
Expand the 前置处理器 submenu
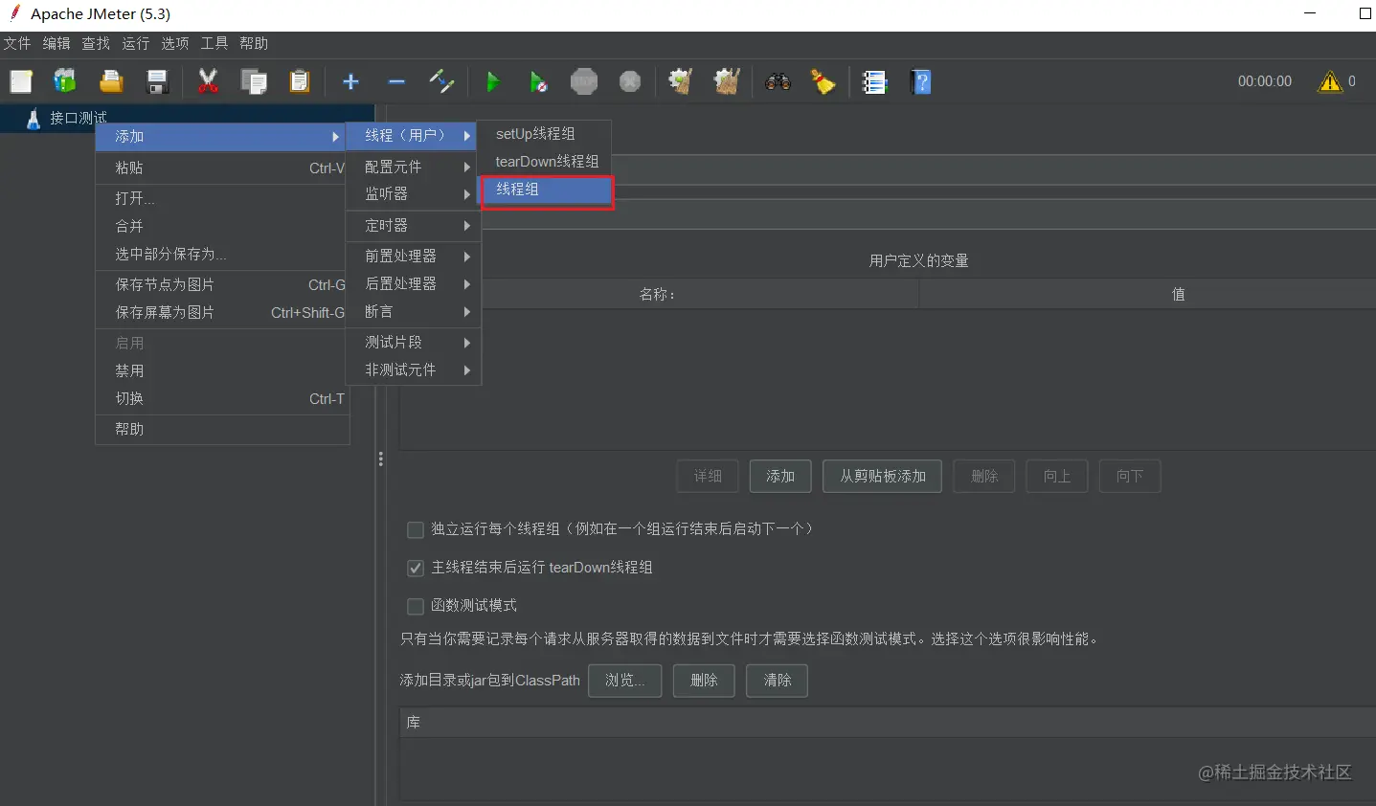pos(414,257)
